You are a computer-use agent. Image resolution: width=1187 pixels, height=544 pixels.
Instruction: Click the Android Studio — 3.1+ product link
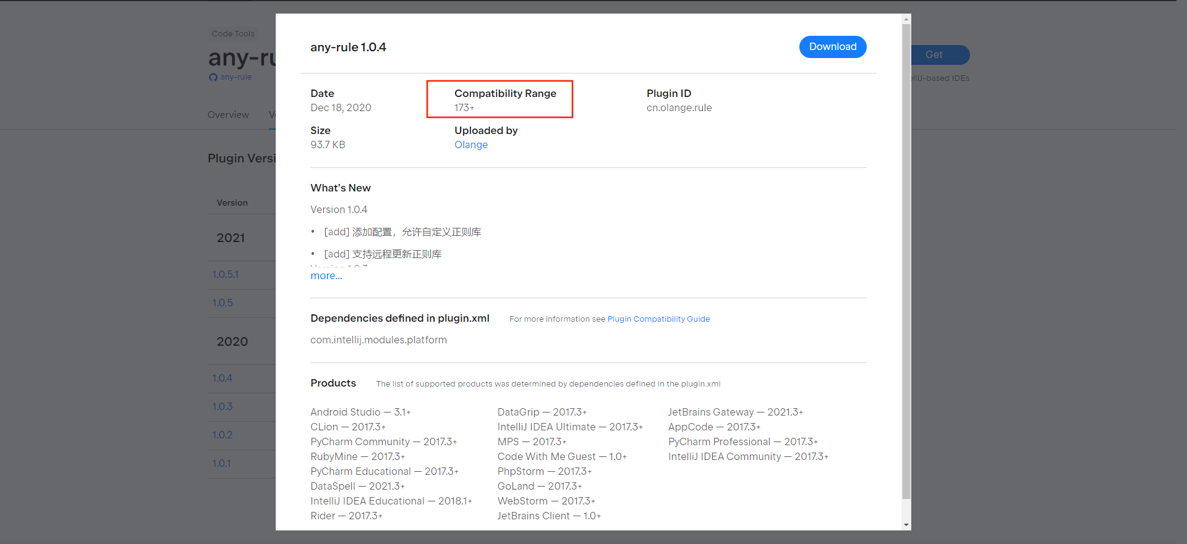[x=360, y=412]
